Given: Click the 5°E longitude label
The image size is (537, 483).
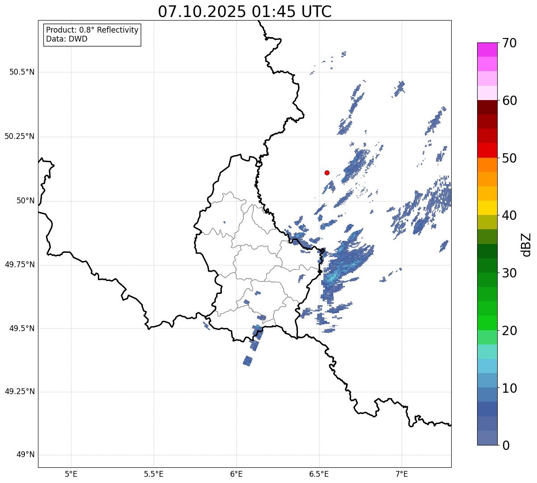Looking at the screenshot, I should click(71, 474).
